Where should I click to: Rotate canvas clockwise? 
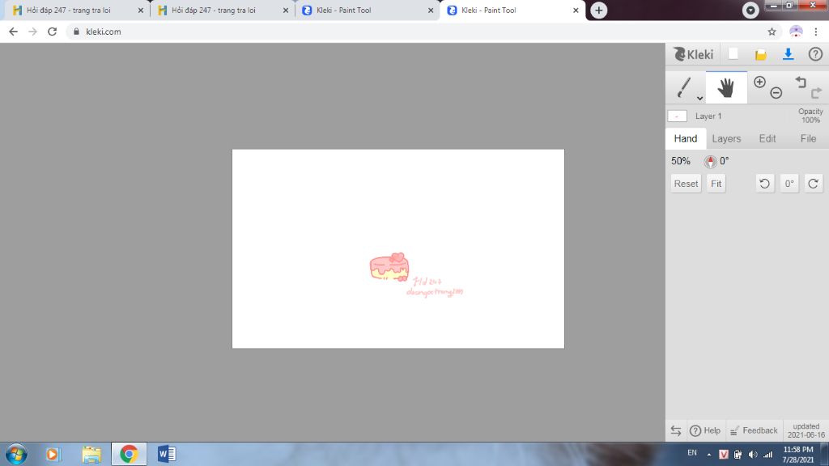click(x=813, y=184)
